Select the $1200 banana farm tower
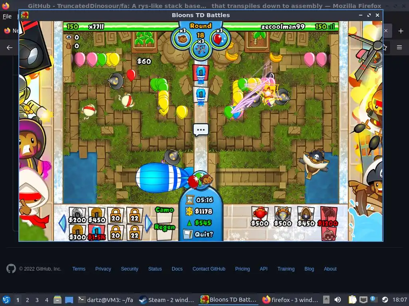Screen dimensions: 409x306 (x=328, y=216)
